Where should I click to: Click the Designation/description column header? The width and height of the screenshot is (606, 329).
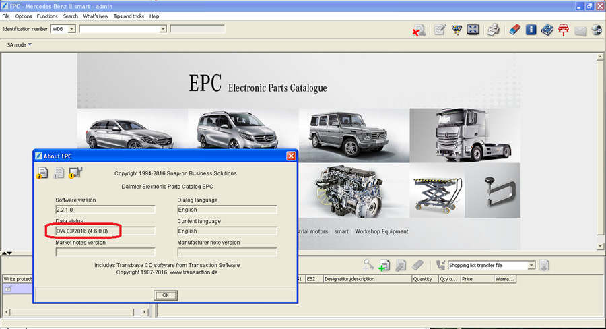pos(367,279)
